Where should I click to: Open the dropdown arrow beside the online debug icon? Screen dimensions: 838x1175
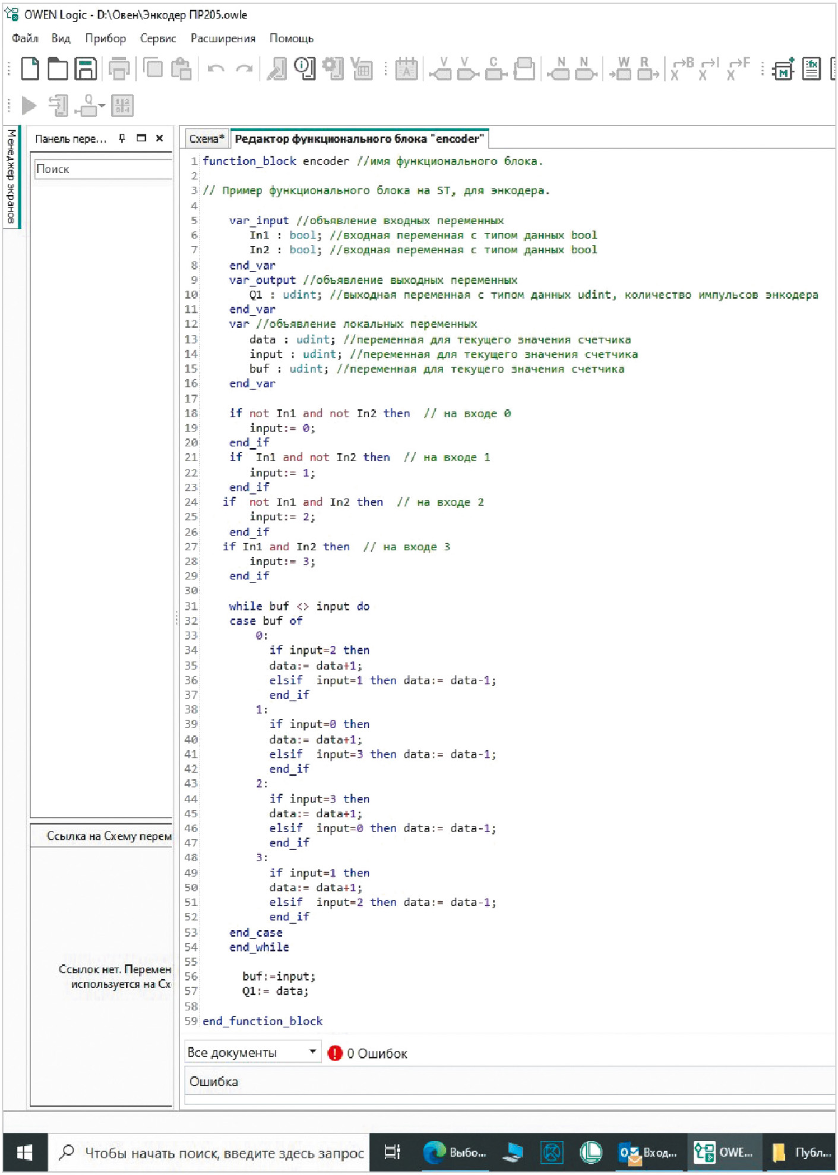tap(102, 106)
